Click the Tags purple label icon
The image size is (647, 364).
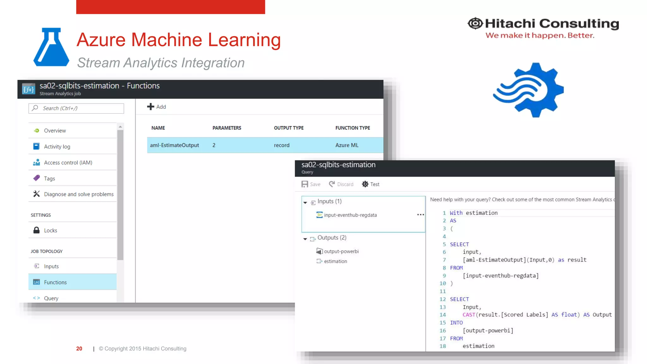[37, 178]
